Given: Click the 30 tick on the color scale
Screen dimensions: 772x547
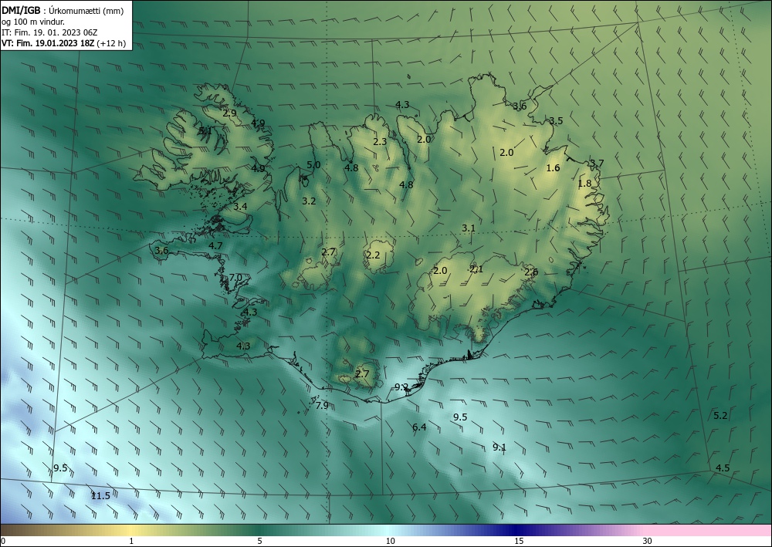Looking at the screenshot, I should click(x=648, y=541).
